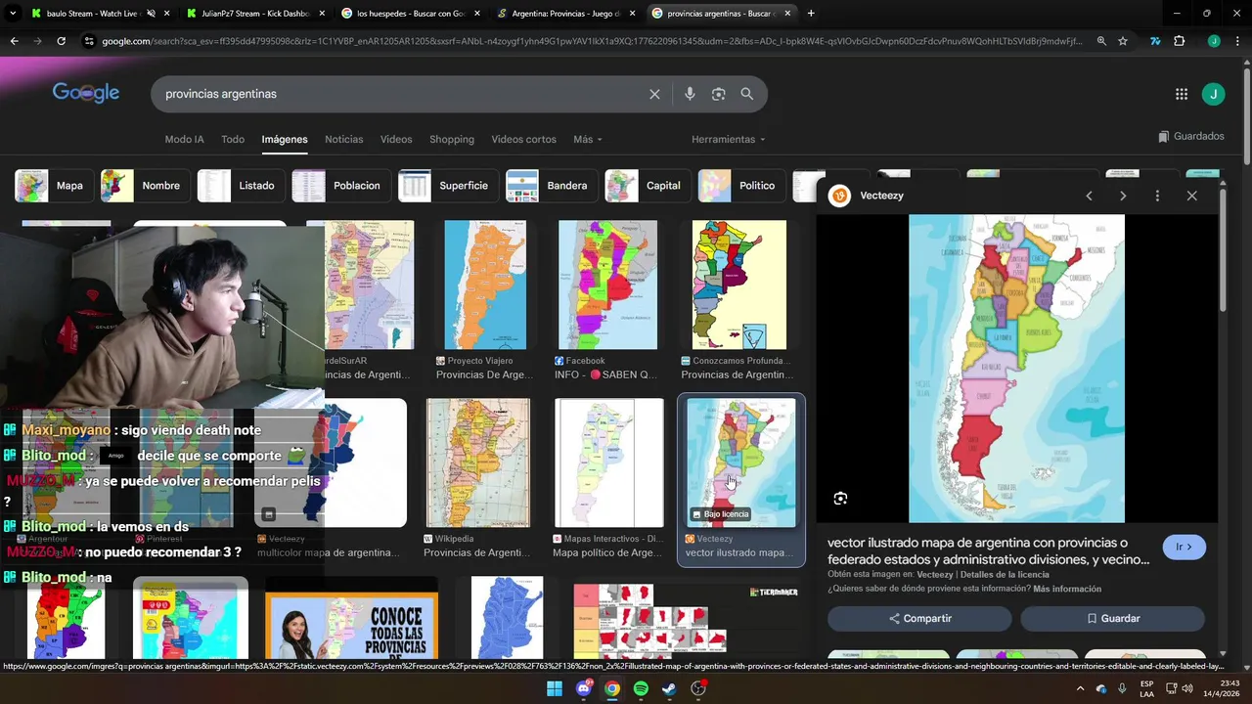
Task: Click the Google logo
Action: [86, 93]
